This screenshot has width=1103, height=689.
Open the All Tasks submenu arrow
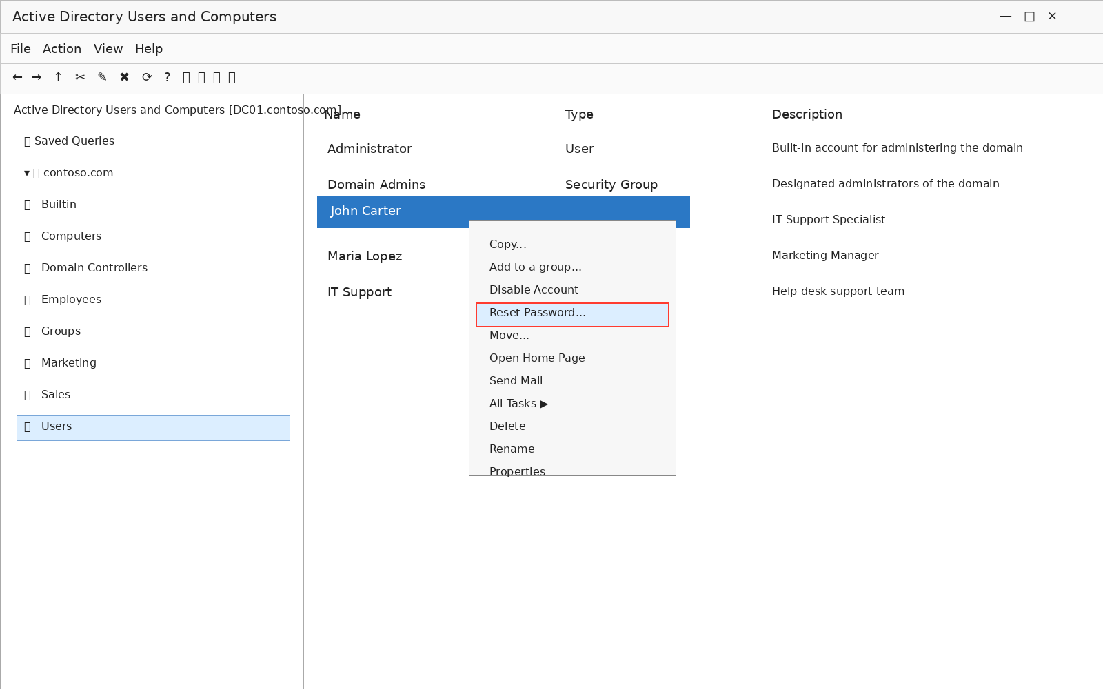tap(544, 404)
